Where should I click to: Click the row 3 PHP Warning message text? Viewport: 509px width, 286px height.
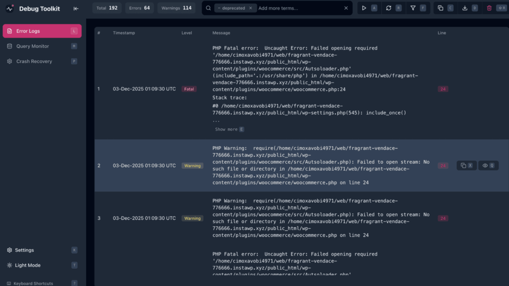click(321, 218)
